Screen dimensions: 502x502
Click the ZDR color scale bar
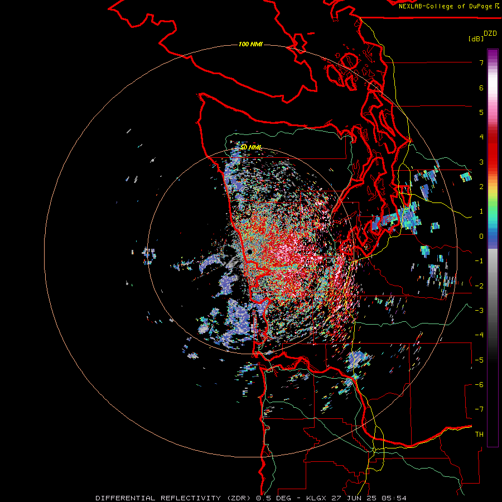coord(493,248)
